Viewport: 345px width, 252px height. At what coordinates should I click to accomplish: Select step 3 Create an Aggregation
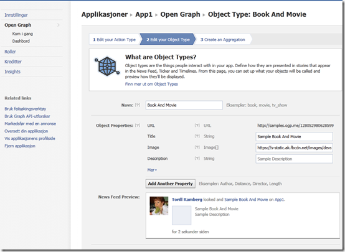[223, 40]
